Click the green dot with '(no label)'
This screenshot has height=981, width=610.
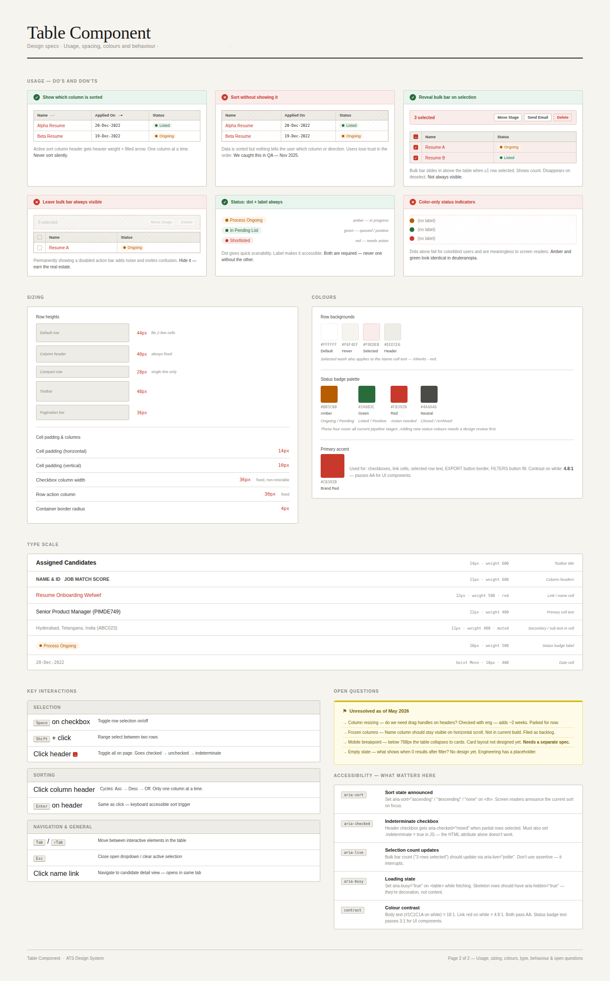pyautogui.click(x=412, y=230)
